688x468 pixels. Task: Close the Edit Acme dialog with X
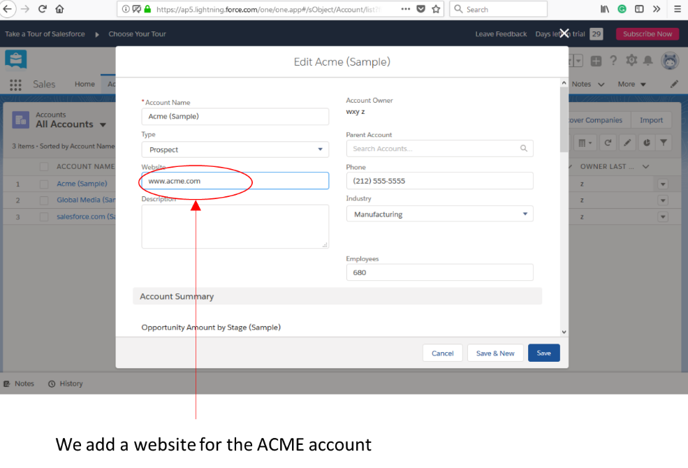(x=564, y=34)
